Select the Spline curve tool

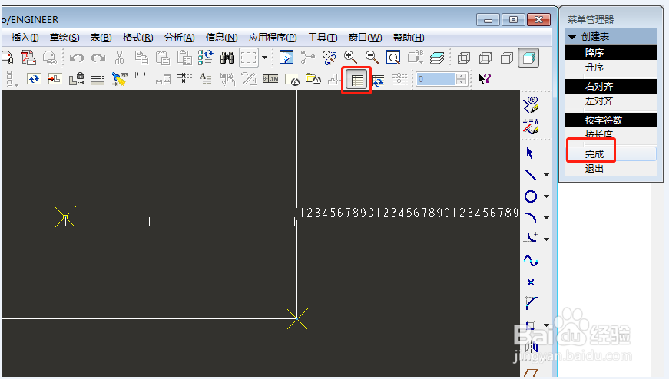click(530, 261)
